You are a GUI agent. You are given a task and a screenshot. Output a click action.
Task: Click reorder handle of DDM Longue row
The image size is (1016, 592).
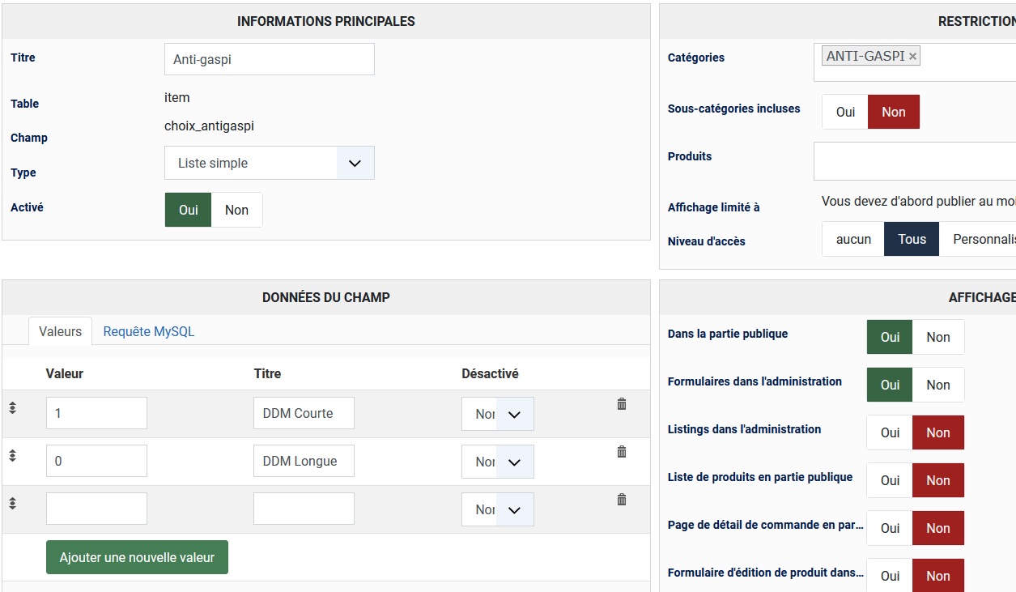[13, 456]
